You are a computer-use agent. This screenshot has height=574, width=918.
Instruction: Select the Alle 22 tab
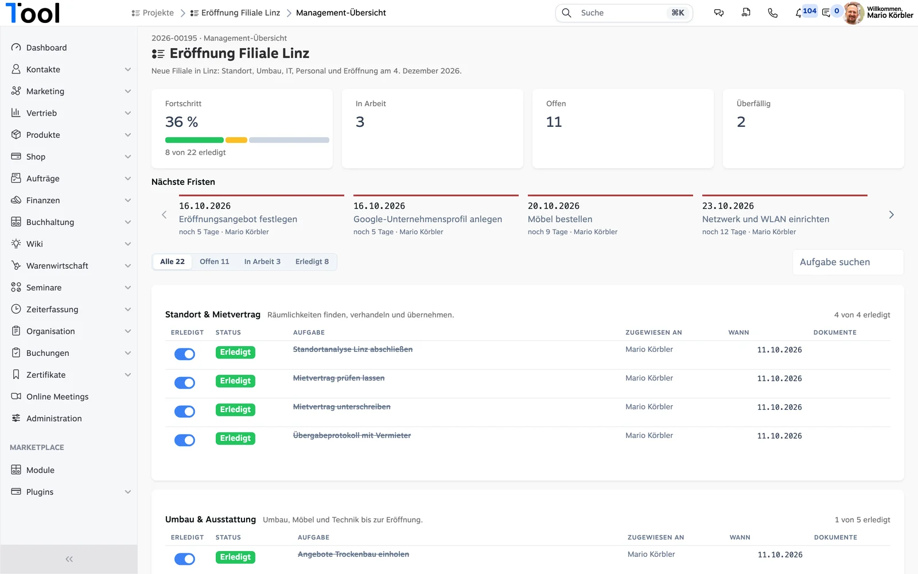(172, 262)
